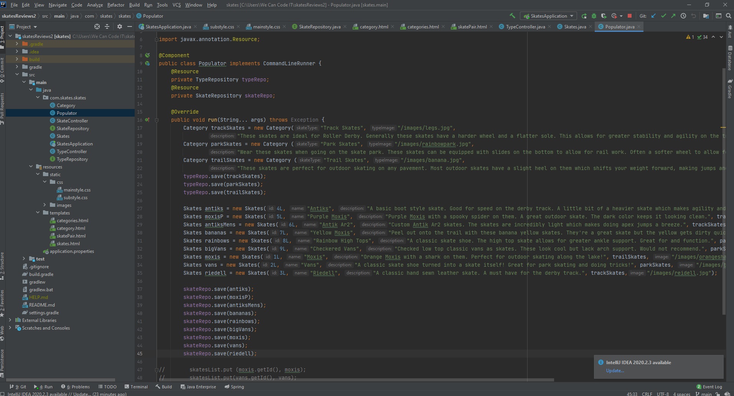Click the Update... link in notification
Image resolution: width=734 pixels, height=396 pixels.
click(615, 371)
